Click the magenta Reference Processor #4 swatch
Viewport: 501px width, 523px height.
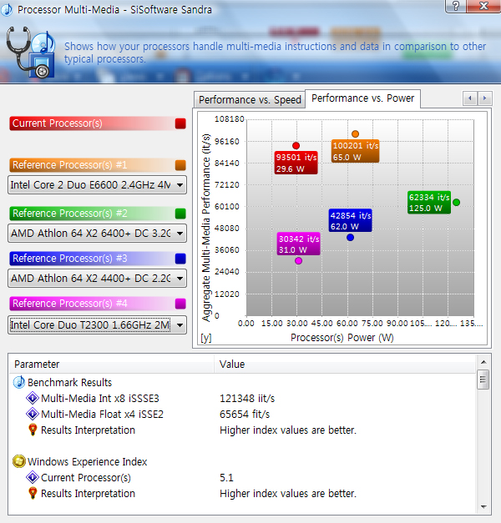click(180, 304)
